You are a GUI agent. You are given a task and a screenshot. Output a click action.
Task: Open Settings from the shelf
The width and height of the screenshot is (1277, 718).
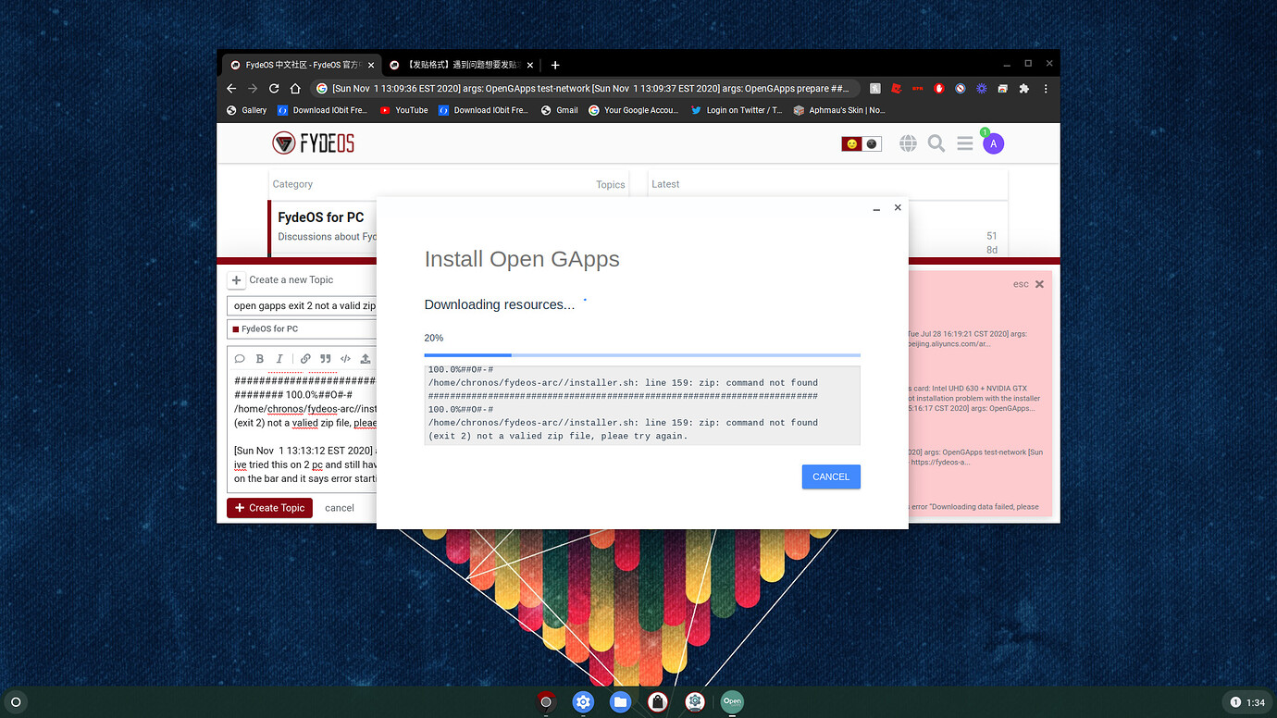point(583,702)
